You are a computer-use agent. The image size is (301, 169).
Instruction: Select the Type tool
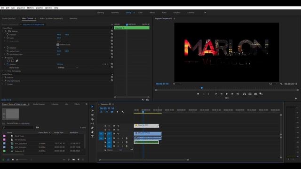92,136
